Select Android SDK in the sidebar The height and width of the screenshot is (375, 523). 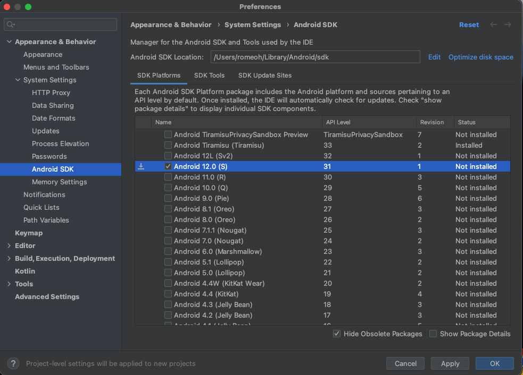pyautogui.click(x=61, y=169)
